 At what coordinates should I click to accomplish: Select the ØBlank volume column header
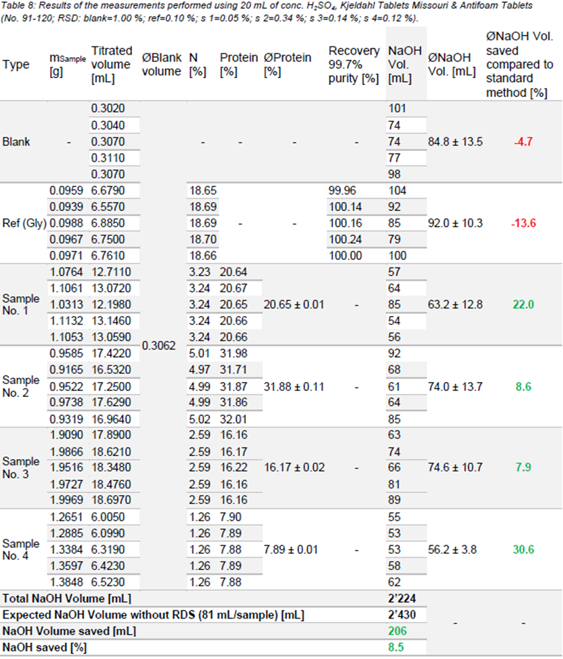(x=162, y=65)
